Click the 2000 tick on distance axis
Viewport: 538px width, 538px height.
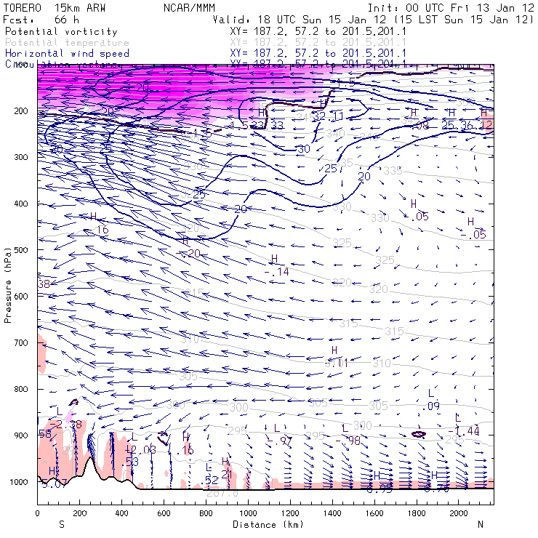pyautogui.click(x=459, y=513)
